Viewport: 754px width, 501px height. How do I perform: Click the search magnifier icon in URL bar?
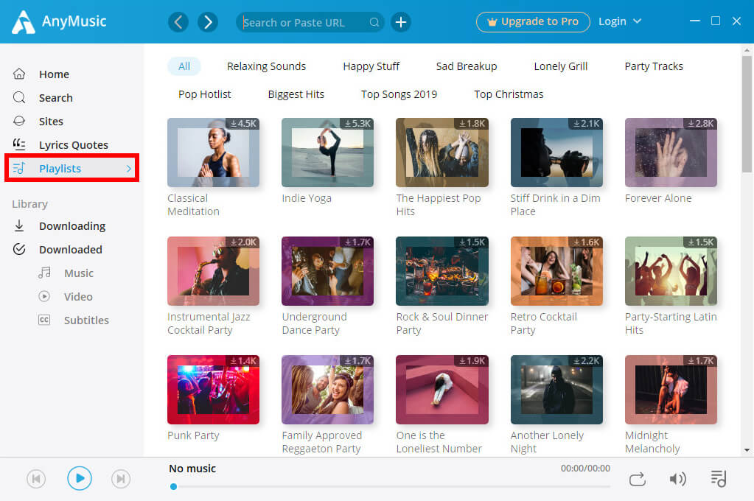coord(374,22)
